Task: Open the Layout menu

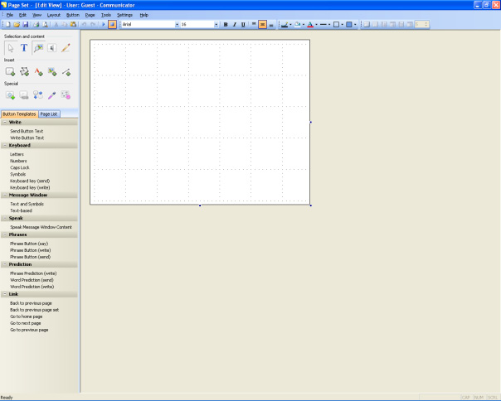Action: [53, 15]
